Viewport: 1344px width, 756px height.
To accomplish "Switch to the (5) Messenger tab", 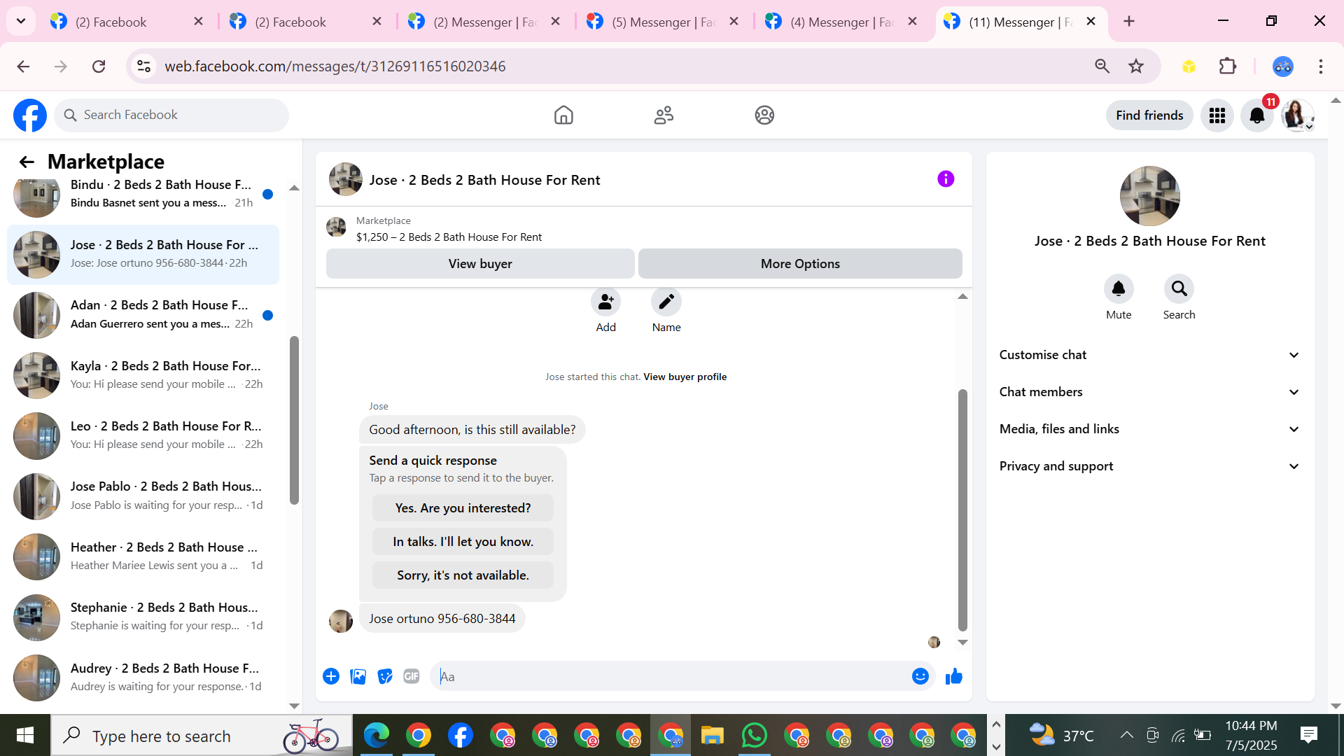I will 661,22.
